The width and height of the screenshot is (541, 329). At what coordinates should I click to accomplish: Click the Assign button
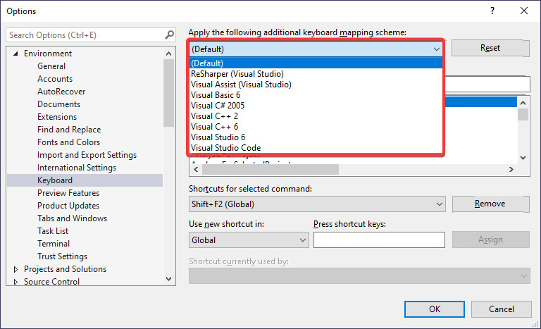click(490, 240)
